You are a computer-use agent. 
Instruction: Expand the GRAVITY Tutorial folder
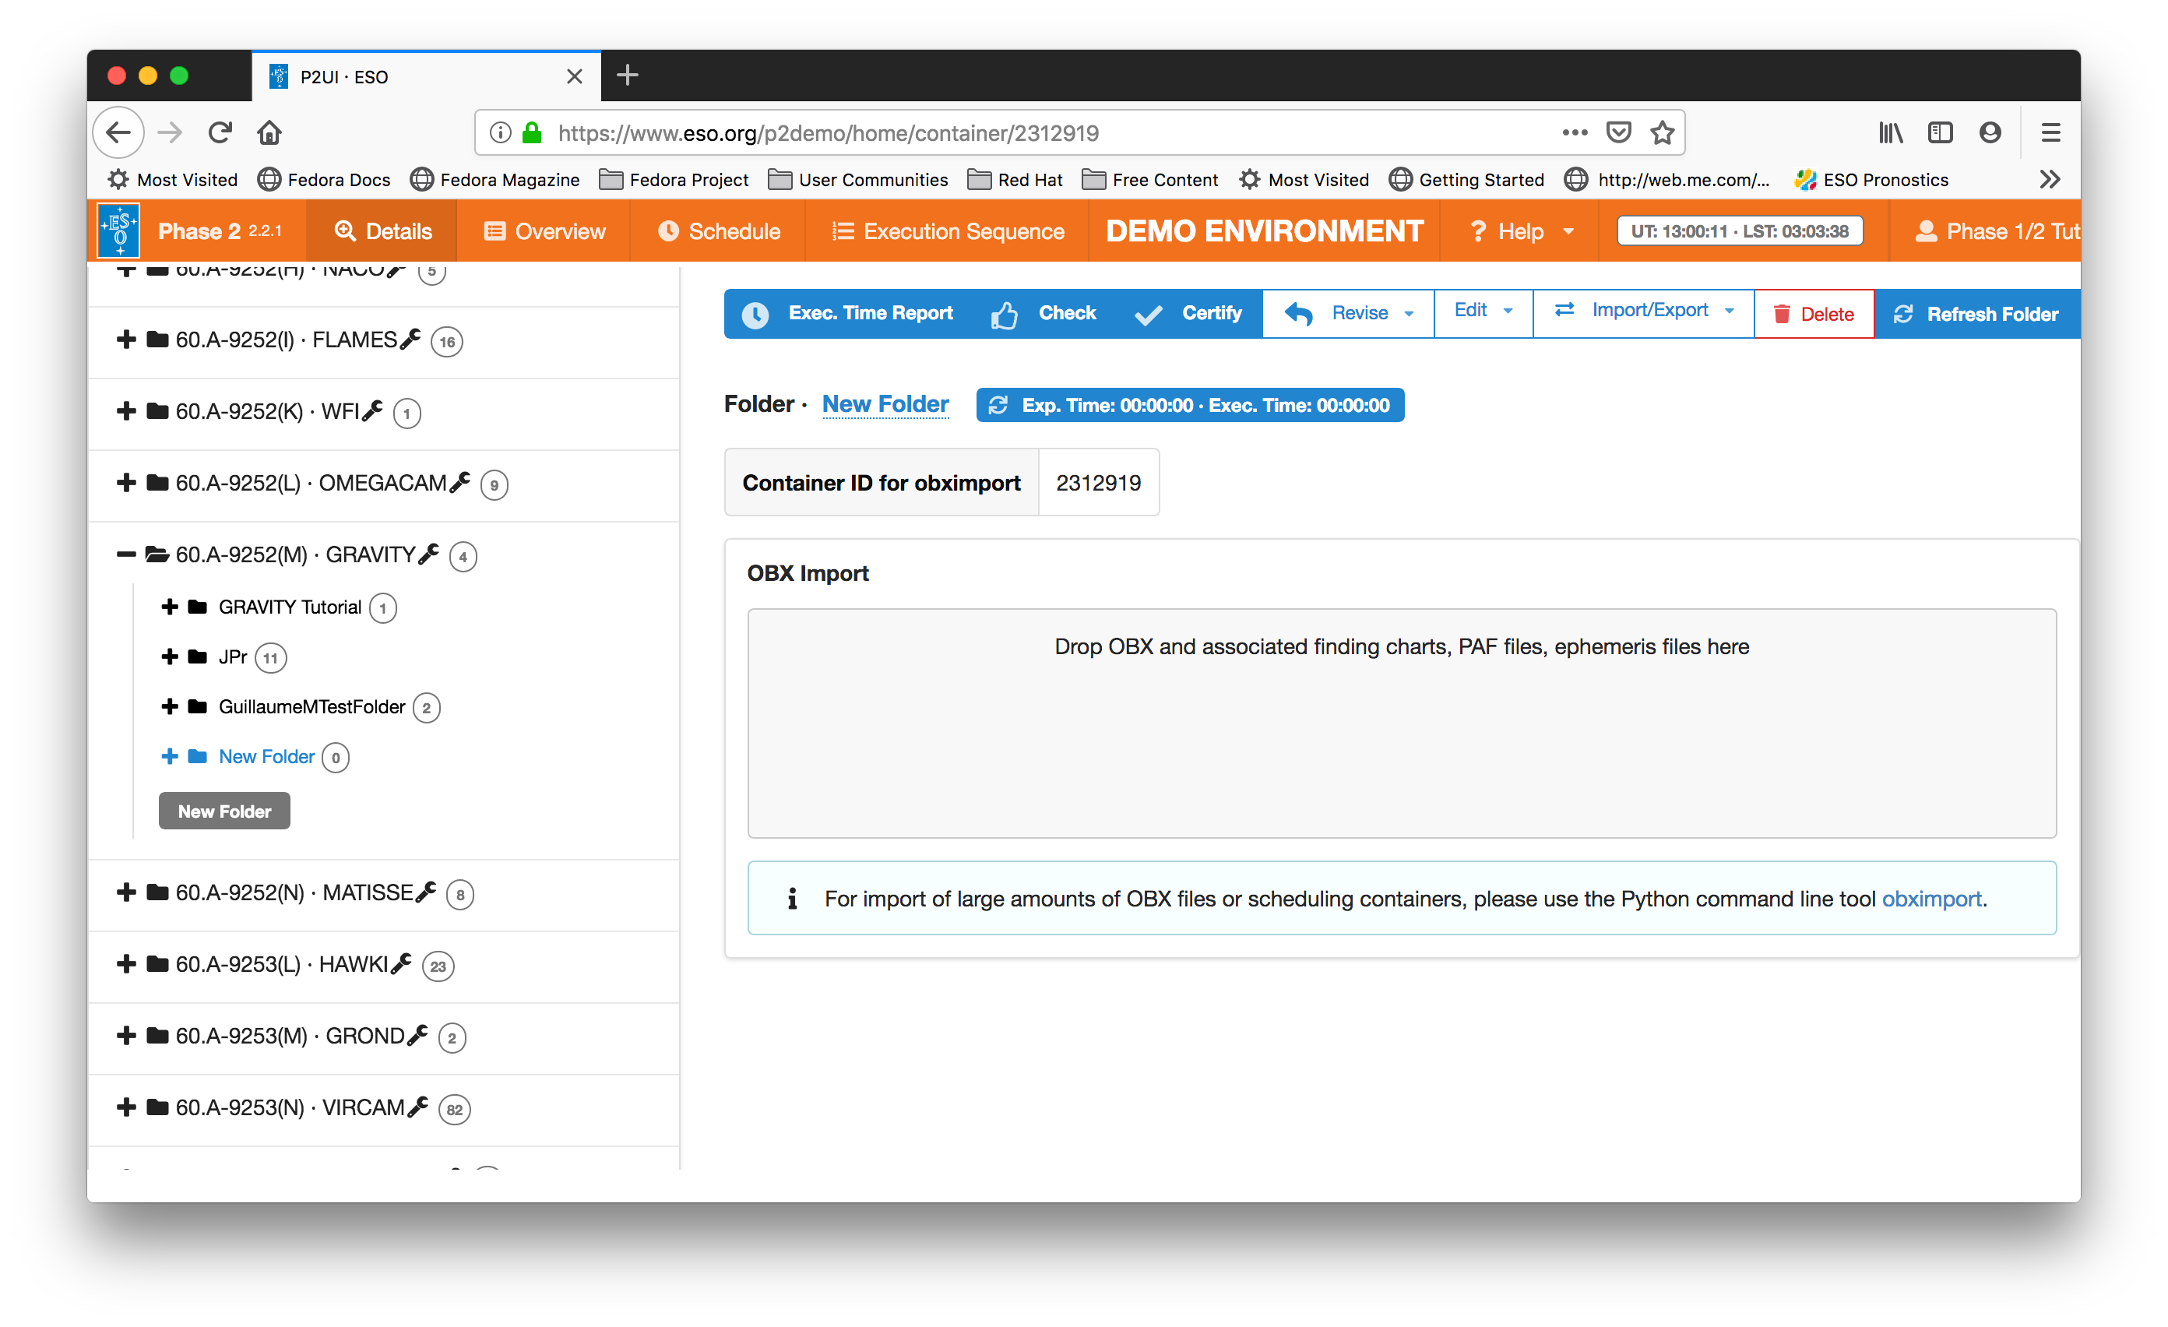pyautogui.click(x=170, y=607)
